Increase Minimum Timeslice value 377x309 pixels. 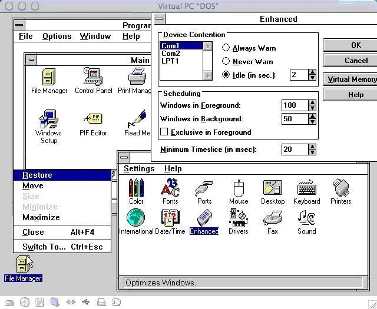point(312,147)
